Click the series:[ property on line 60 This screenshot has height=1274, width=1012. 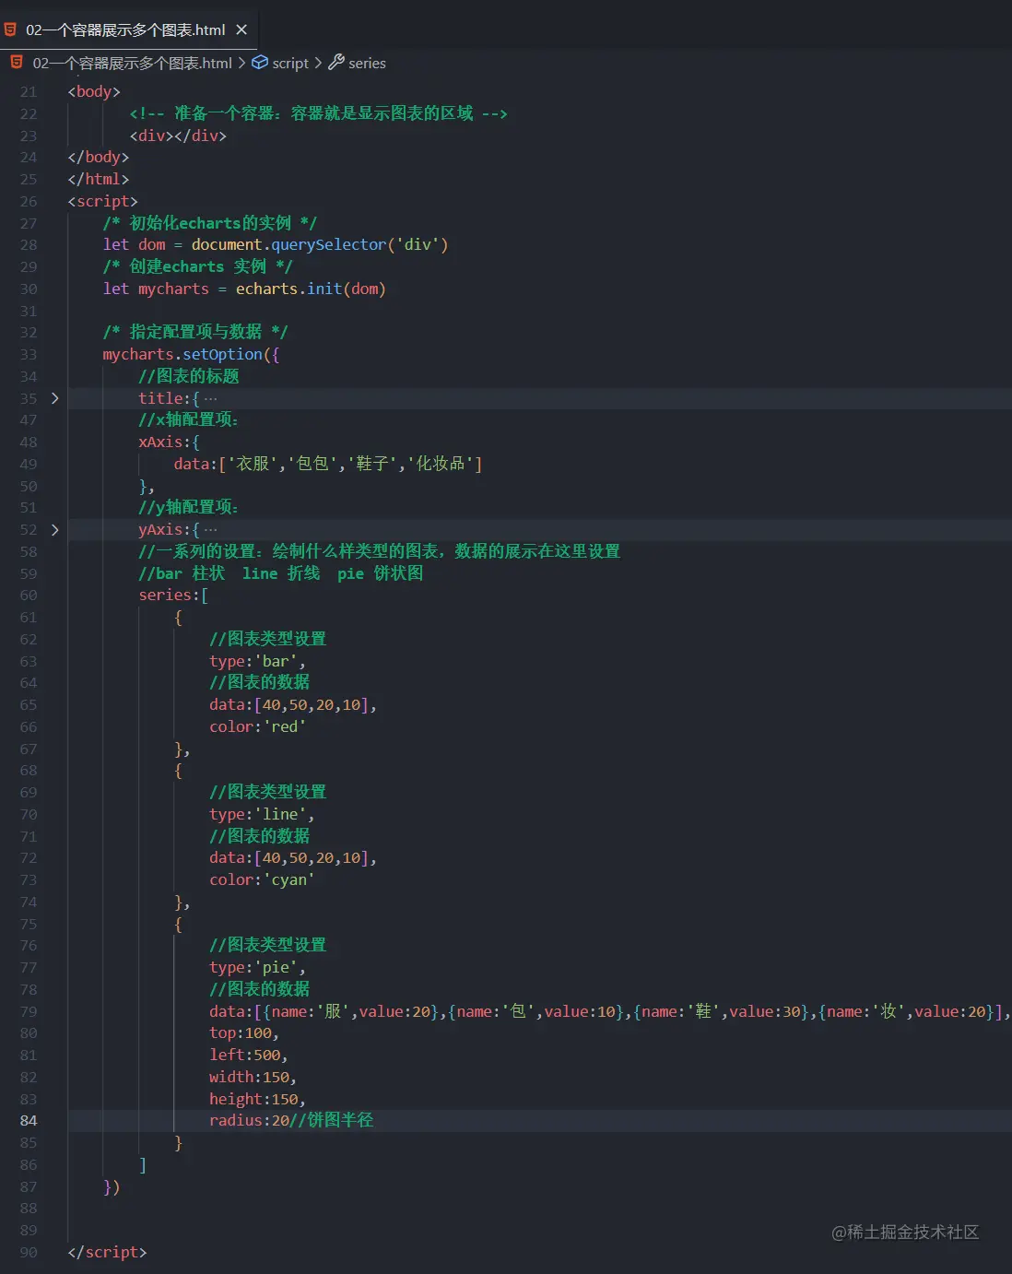click(x=173, y=596)
